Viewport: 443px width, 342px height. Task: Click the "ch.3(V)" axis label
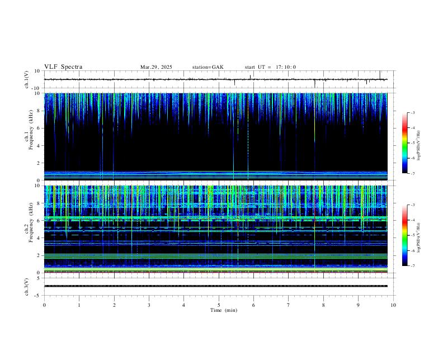(x=26, y=287)
